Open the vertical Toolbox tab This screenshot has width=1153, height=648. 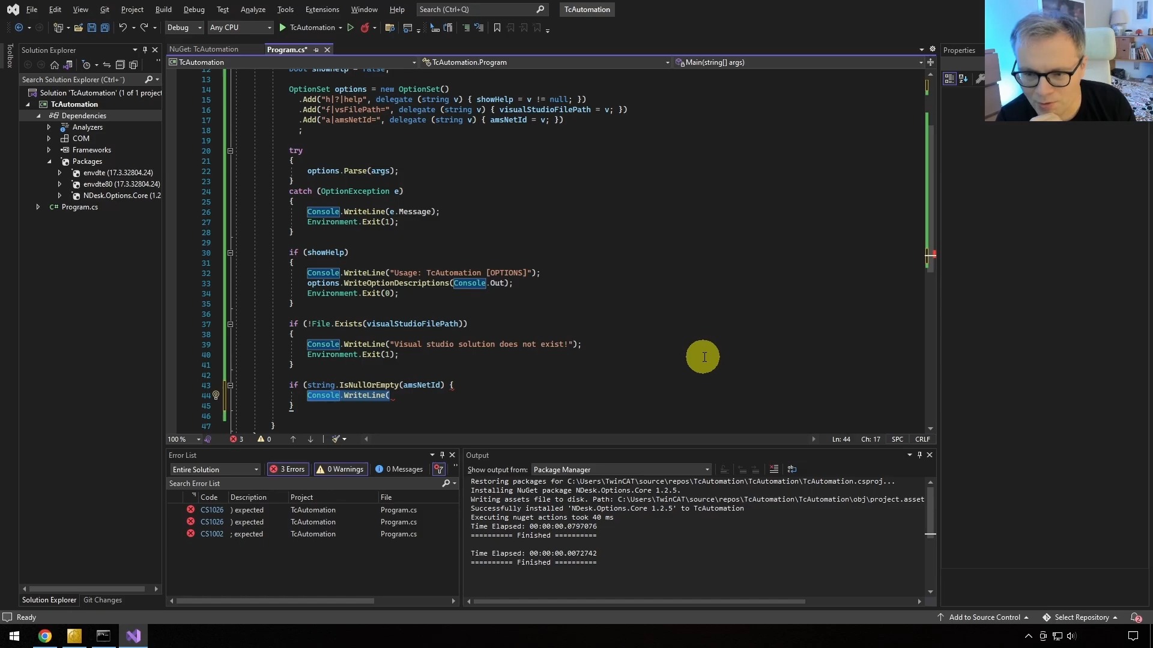coord(10,56)
